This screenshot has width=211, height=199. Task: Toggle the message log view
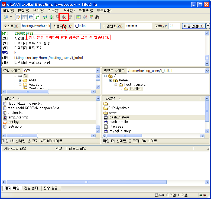[18, 17]
